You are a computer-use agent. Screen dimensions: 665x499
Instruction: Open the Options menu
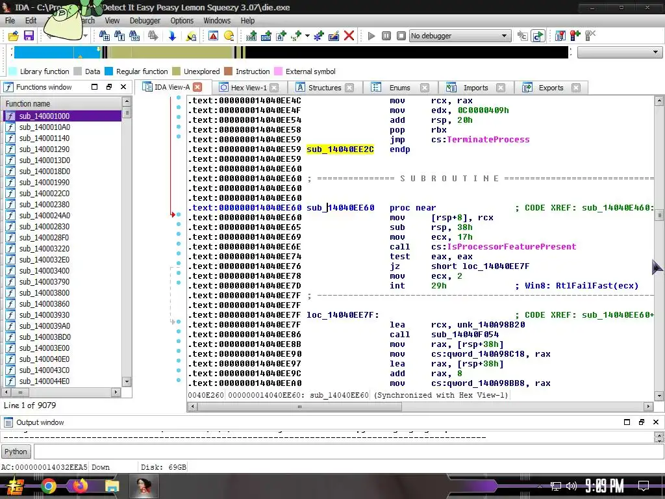pos(182,20)
